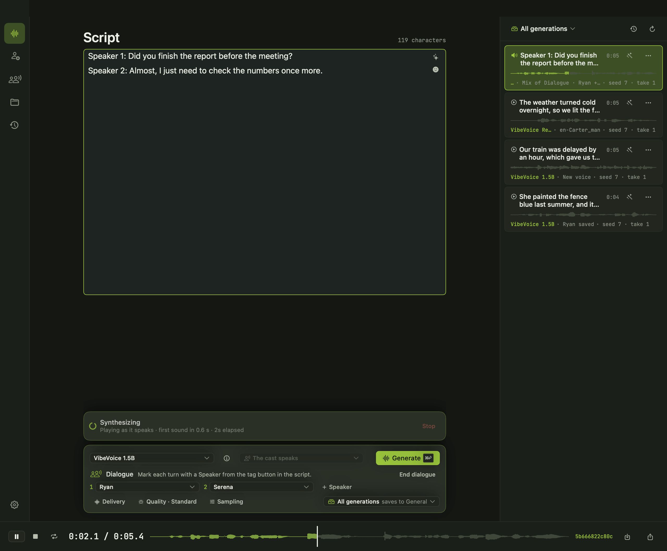The width and height of the screenshot is (667, 551).
Task: Share the current audio clip
Action: point(650,537)
